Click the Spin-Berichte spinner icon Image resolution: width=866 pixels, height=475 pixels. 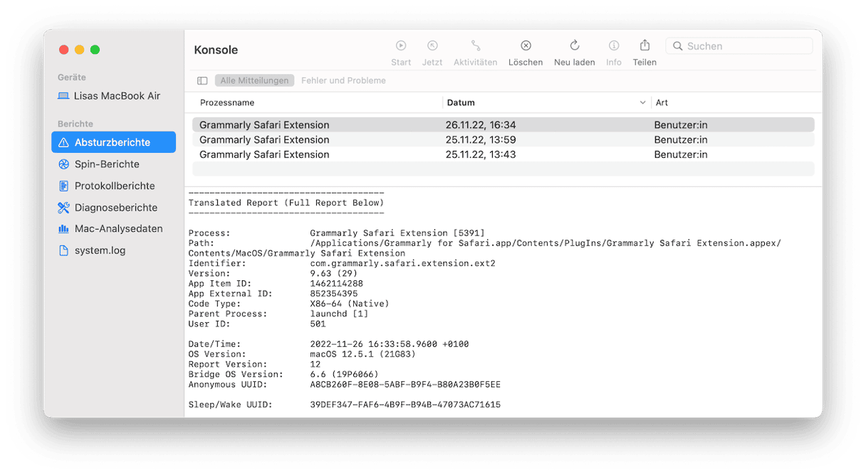63,164
